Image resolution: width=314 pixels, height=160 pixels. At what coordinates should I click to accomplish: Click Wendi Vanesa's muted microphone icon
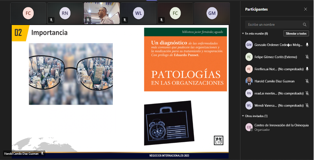(x=307, y=105)
